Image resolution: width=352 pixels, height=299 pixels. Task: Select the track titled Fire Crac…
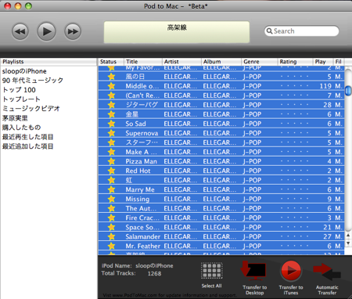tap(142, 218)
